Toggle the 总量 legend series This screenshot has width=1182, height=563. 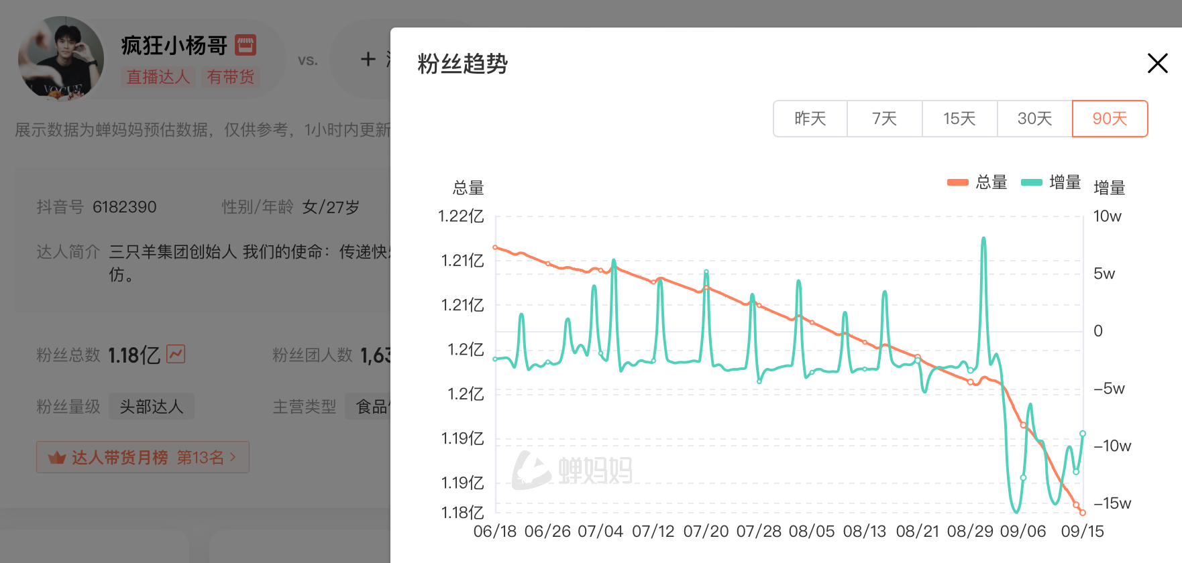tap(977, 182)
